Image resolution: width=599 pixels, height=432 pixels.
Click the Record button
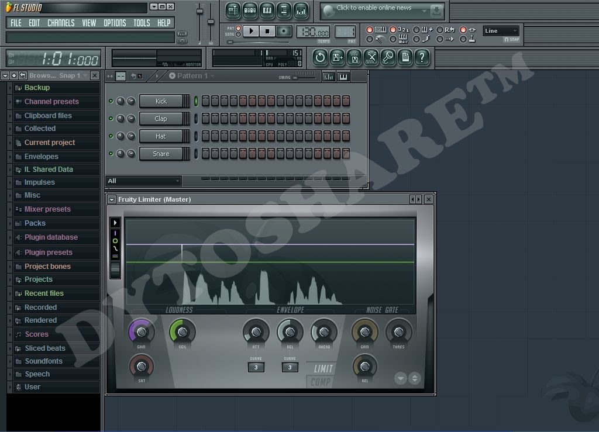(x=284, y=32)
